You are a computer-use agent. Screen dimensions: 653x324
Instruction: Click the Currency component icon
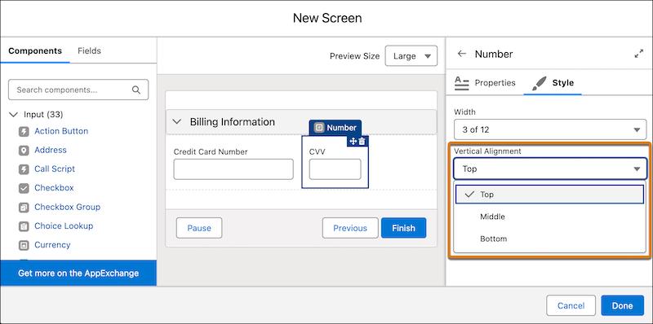click(24, 245)
